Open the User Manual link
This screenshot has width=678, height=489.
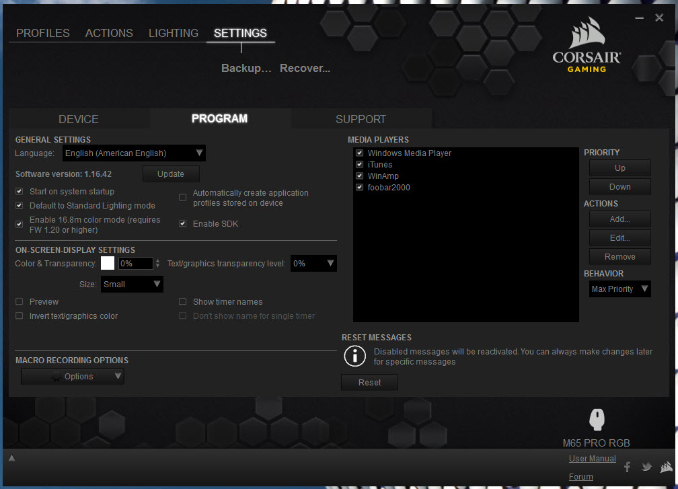pyautogui.click(x=592, y=459)
